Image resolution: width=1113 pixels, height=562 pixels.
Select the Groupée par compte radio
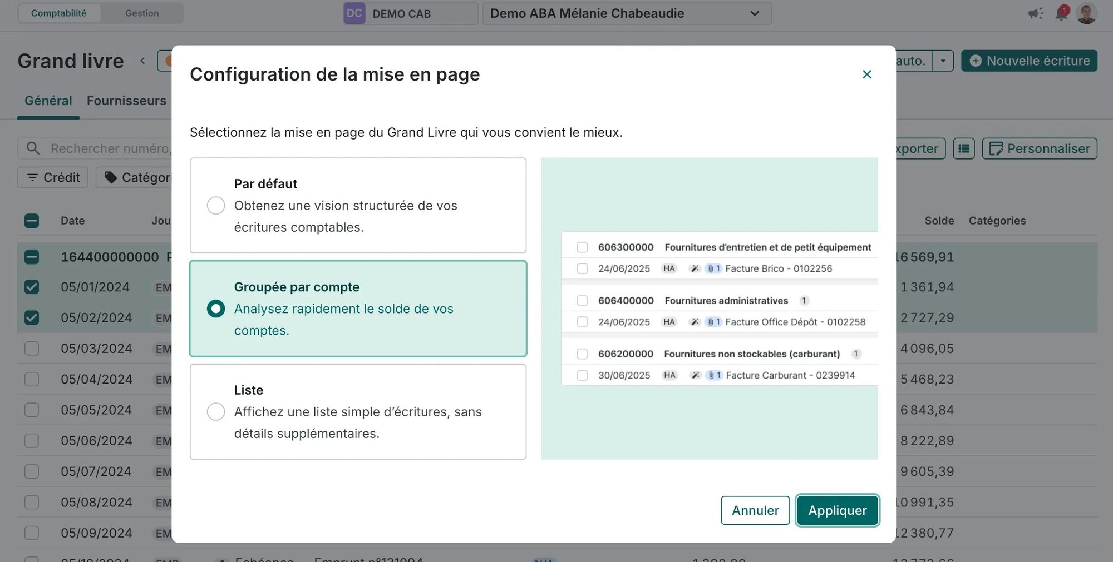[x=216, y=309]
